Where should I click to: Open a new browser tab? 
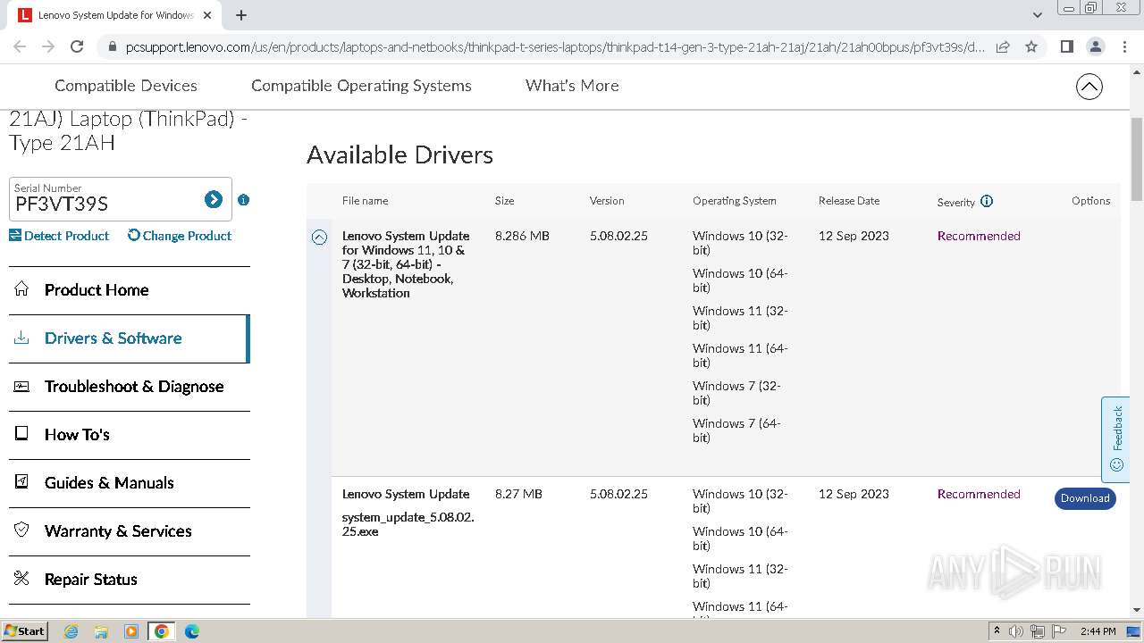(241, 15)
